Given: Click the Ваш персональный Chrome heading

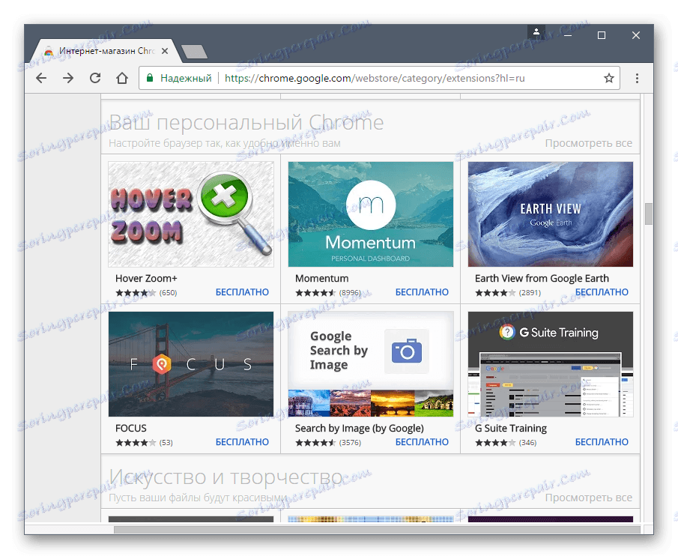Looking at the screenshot, I should click(x=246, y=122).
